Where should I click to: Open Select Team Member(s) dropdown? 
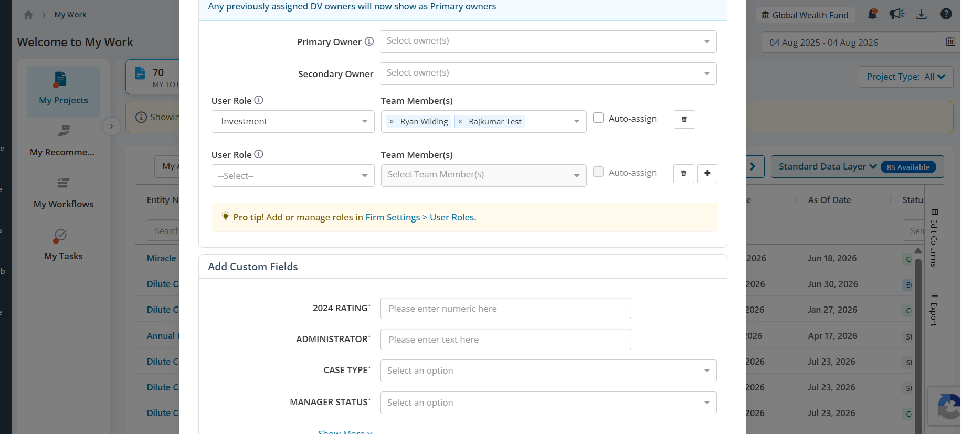(x=484, y=175)
